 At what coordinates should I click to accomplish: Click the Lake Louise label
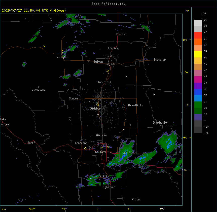[x=4, y=122]
